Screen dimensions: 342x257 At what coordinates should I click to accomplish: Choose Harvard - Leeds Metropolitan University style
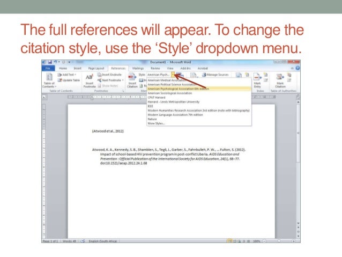tap(199, 102)
